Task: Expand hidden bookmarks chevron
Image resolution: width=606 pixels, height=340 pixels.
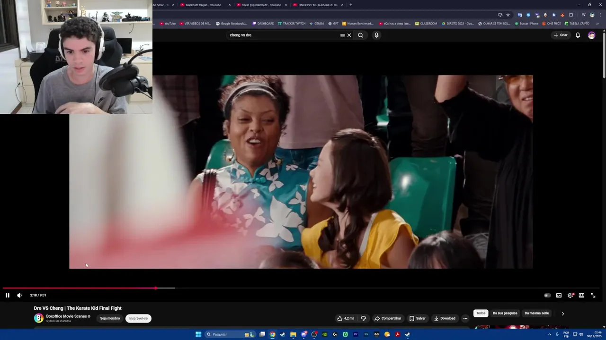Action: pos(597,23)
